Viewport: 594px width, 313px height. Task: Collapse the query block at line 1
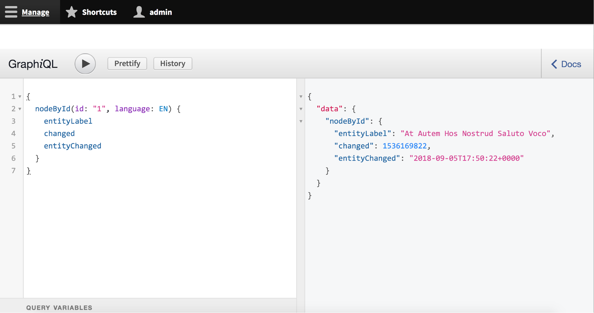pyautogui.click(x=20, y=97)
